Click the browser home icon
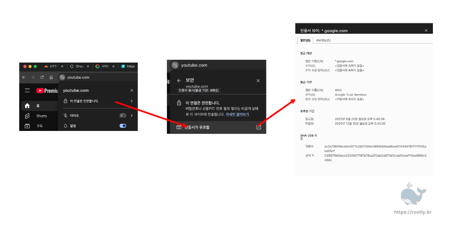This screenshot has width=450, height=225. pos(51,77)
